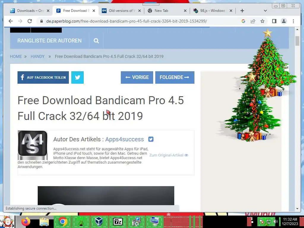Go to the previous article via Vorige
304x228 pixels.
tap(137, 77)
